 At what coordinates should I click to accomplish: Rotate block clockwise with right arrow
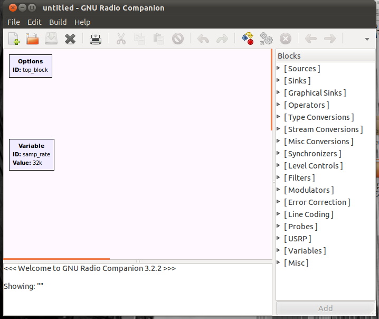(x=330, y=39)
